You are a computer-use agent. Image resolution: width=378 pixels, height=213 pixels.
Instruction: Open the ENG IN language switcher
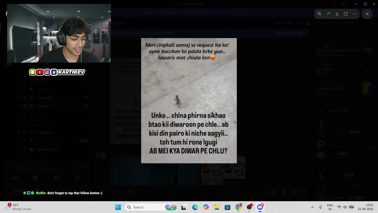[330, 207]
